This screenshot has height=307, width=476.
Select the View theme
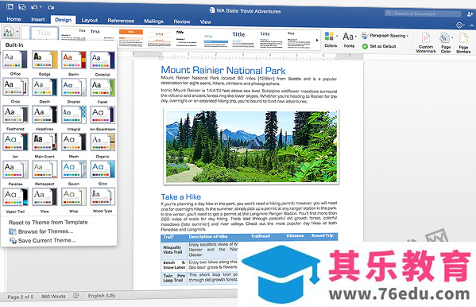pyautogui.click(x=45, y=196)
